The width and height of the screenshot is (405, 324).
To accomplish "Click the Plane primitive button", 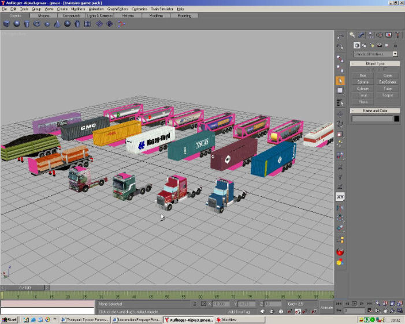I will pyautogui.click(x=363, y=102).
